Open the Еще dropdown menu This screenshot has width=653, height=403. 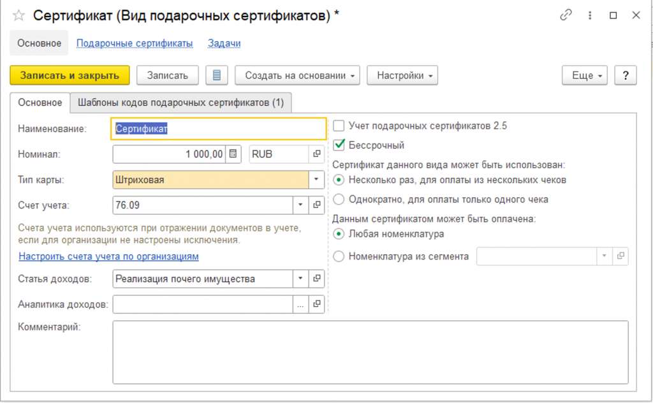(x=585, y=75)
